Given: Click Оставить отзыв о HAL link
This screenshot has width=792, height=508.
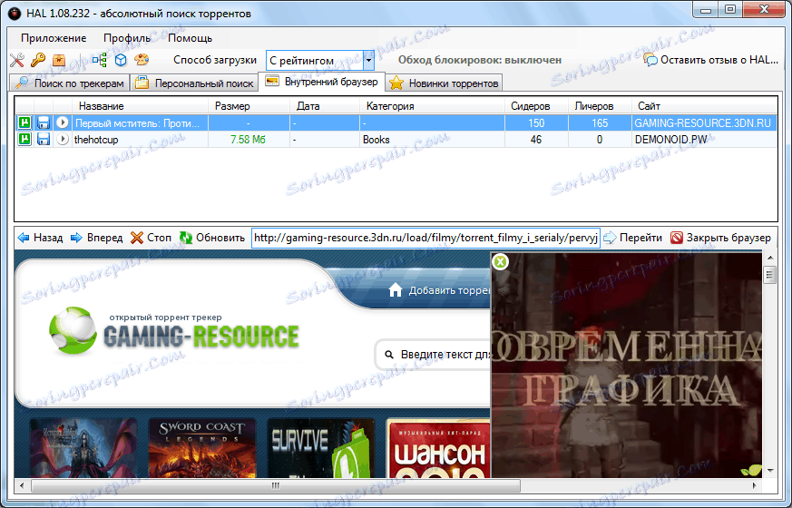Looking at the screenshot, I should pyautogui.click(x=710, y=60).
